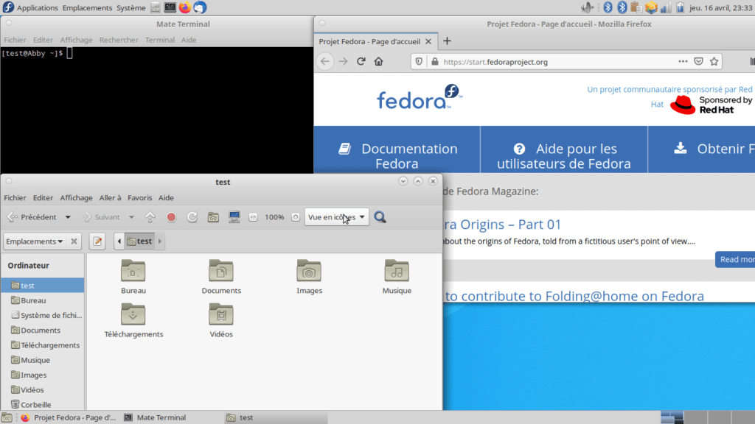Open the Musique folder in the icon view
Viewport: 755px width, 424px height.
[397, 277]
